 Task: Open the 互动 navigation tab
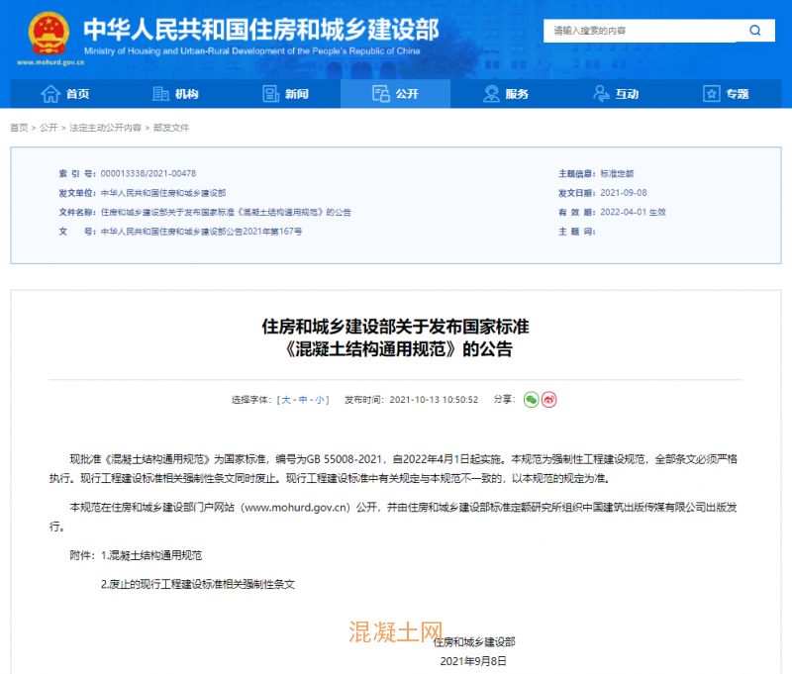(x=616, y=94)
